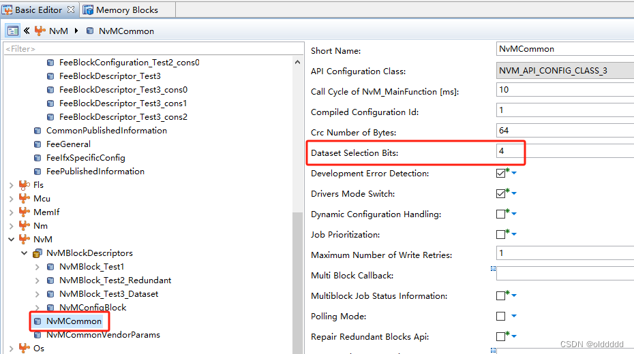Select FeeBlockDescriptor_Test3_cons2 in tree
Screen dimensions: 634x354
pos(123,117)
